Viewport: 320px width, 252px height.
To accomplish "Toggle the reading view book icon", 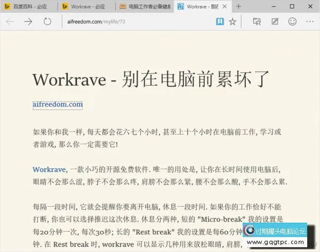I will point(220,21).
